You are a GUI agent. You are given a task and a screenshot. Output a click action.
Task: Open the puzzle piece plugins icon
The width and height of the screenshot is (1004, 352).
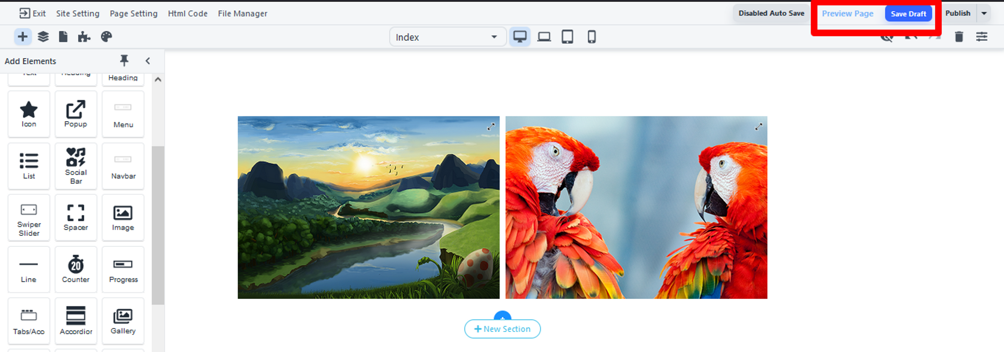pyautogui.click(x=84, y=37)
